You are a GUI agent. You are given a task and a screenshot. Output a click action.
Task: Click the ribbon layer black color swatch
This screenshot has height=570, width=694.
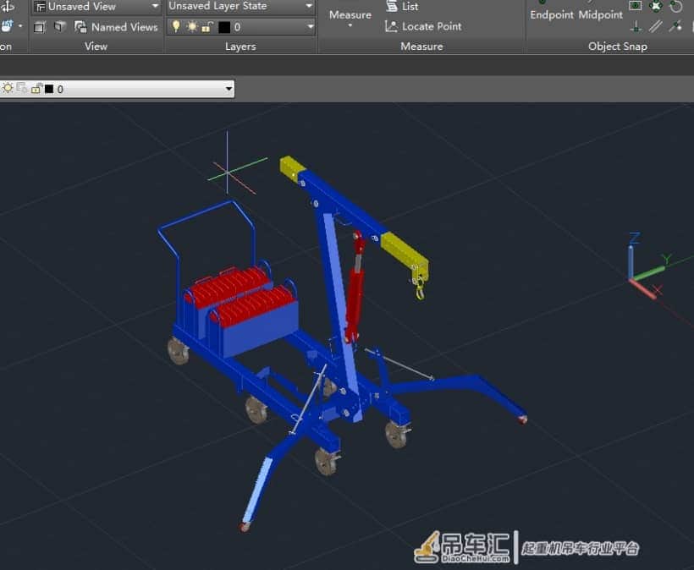click(224, 27)
